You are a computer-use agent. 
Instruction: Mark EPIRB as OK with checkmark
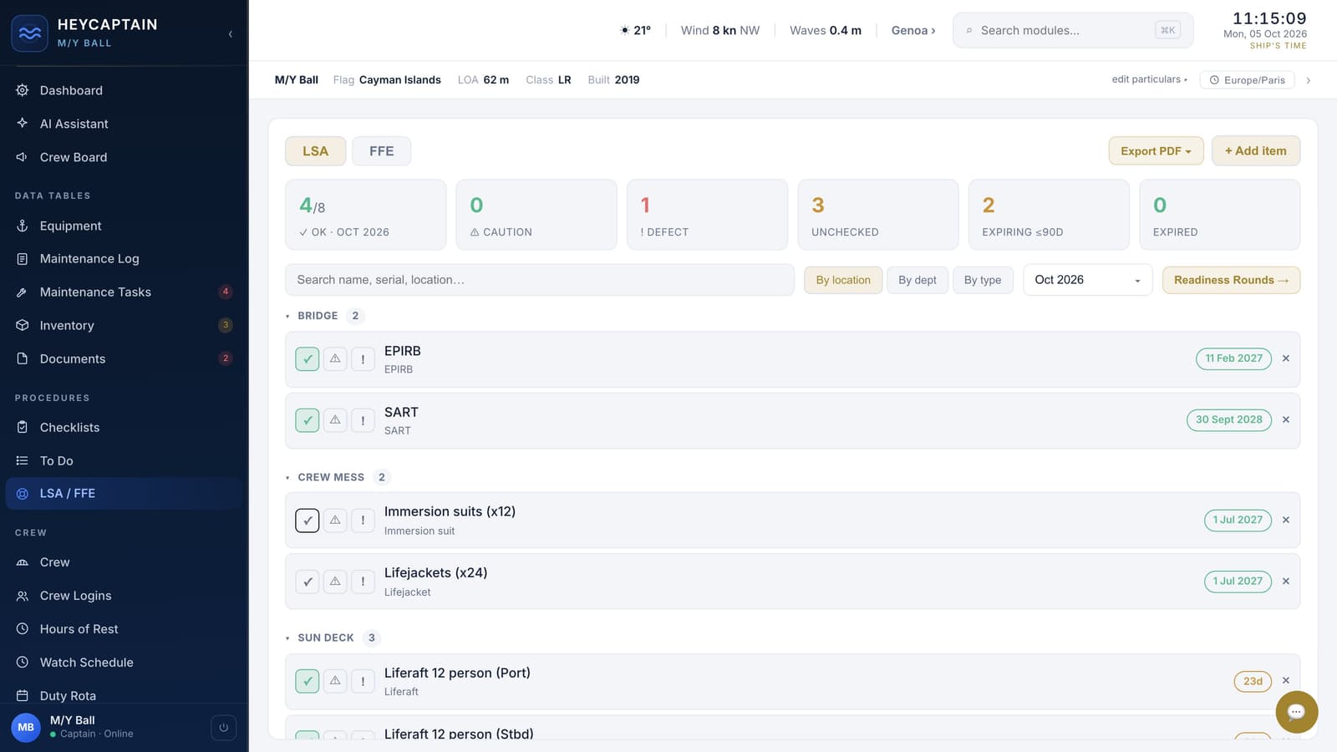(308, 359)
